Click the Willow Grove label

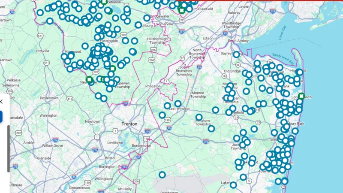[52, 145]
